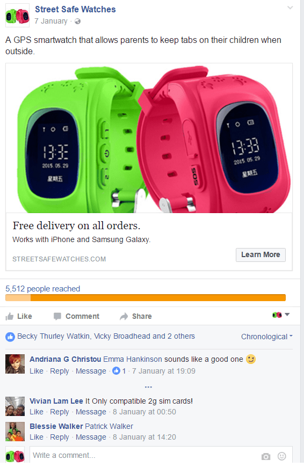Image resolution: width=304 pixels, height=467 pixels.
Task: Open the post-as page identity selector dropdown
Action: click(x=281, y=315)
